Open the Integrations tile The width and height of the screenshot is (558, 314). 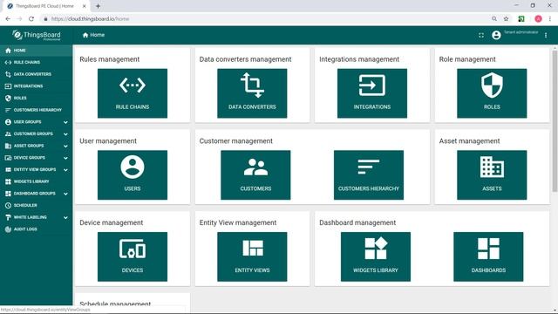click(372, 93)
